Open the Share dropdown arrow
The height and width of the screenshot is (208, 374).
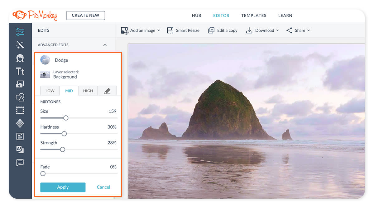click(x=309, y=30)
